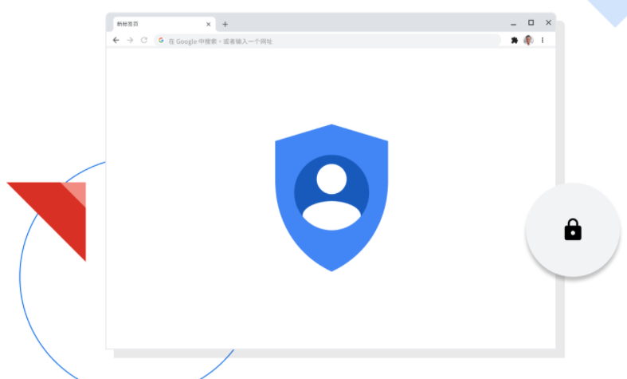Click the black padlock icon
The height and width of the screenshot is (379, 627).
pos(573,230)
